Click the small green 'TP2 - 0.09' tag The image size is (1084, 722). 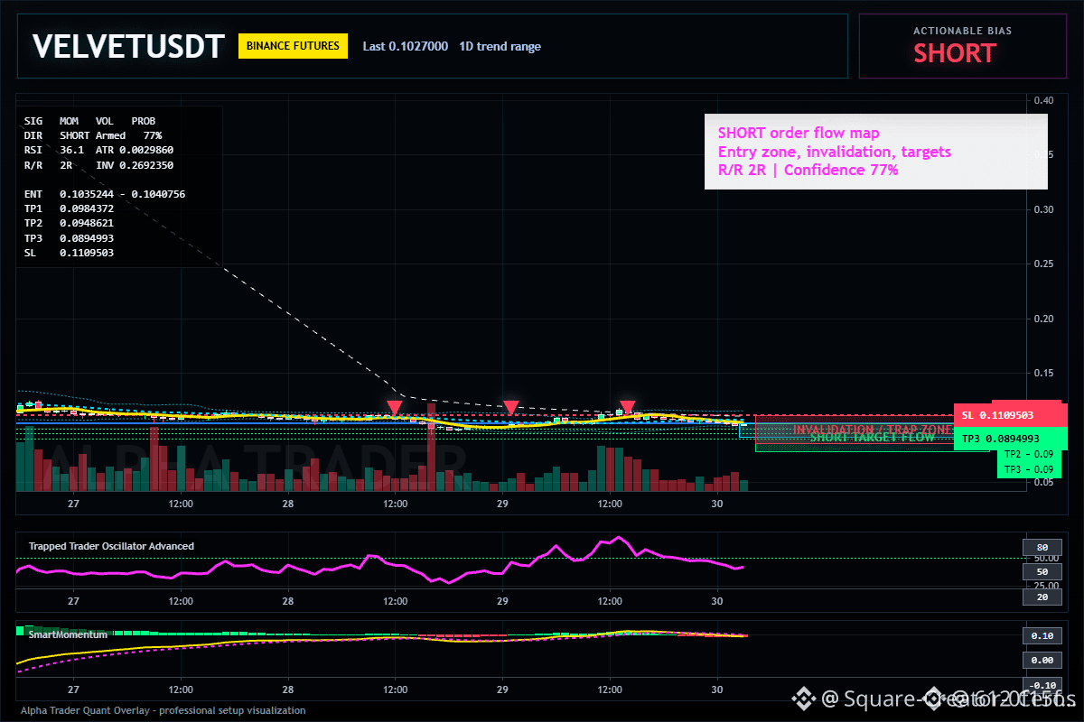[1029, 455]
